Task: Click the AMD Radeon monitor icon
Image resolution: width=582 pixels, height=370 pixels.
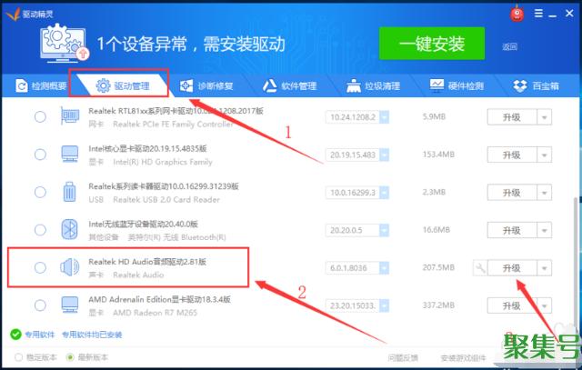Action: pos(70,305)
